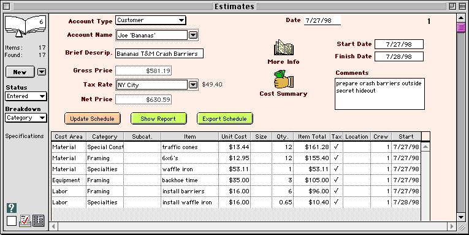Toggle Tax checkmark for waffle iron row

click(x=336, y=169)
